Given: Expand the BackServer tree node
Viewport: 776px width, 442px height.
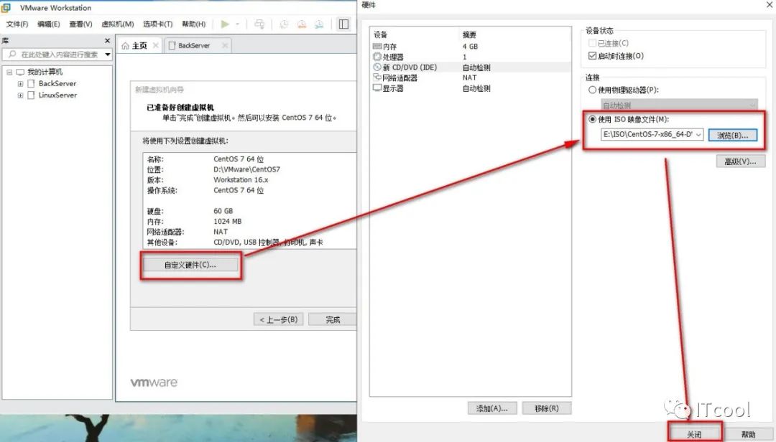Looking at the screenshot, I should 20,83.
